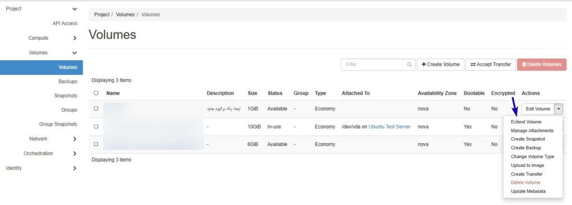Click the Create Volume button

[x=441, y=65]
